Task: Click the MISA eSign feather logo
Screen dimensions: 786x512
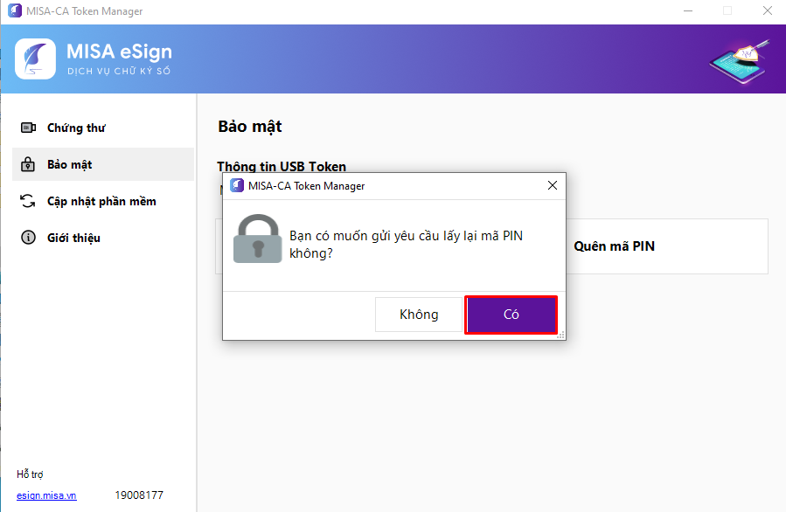Action: tap(35, 59)
